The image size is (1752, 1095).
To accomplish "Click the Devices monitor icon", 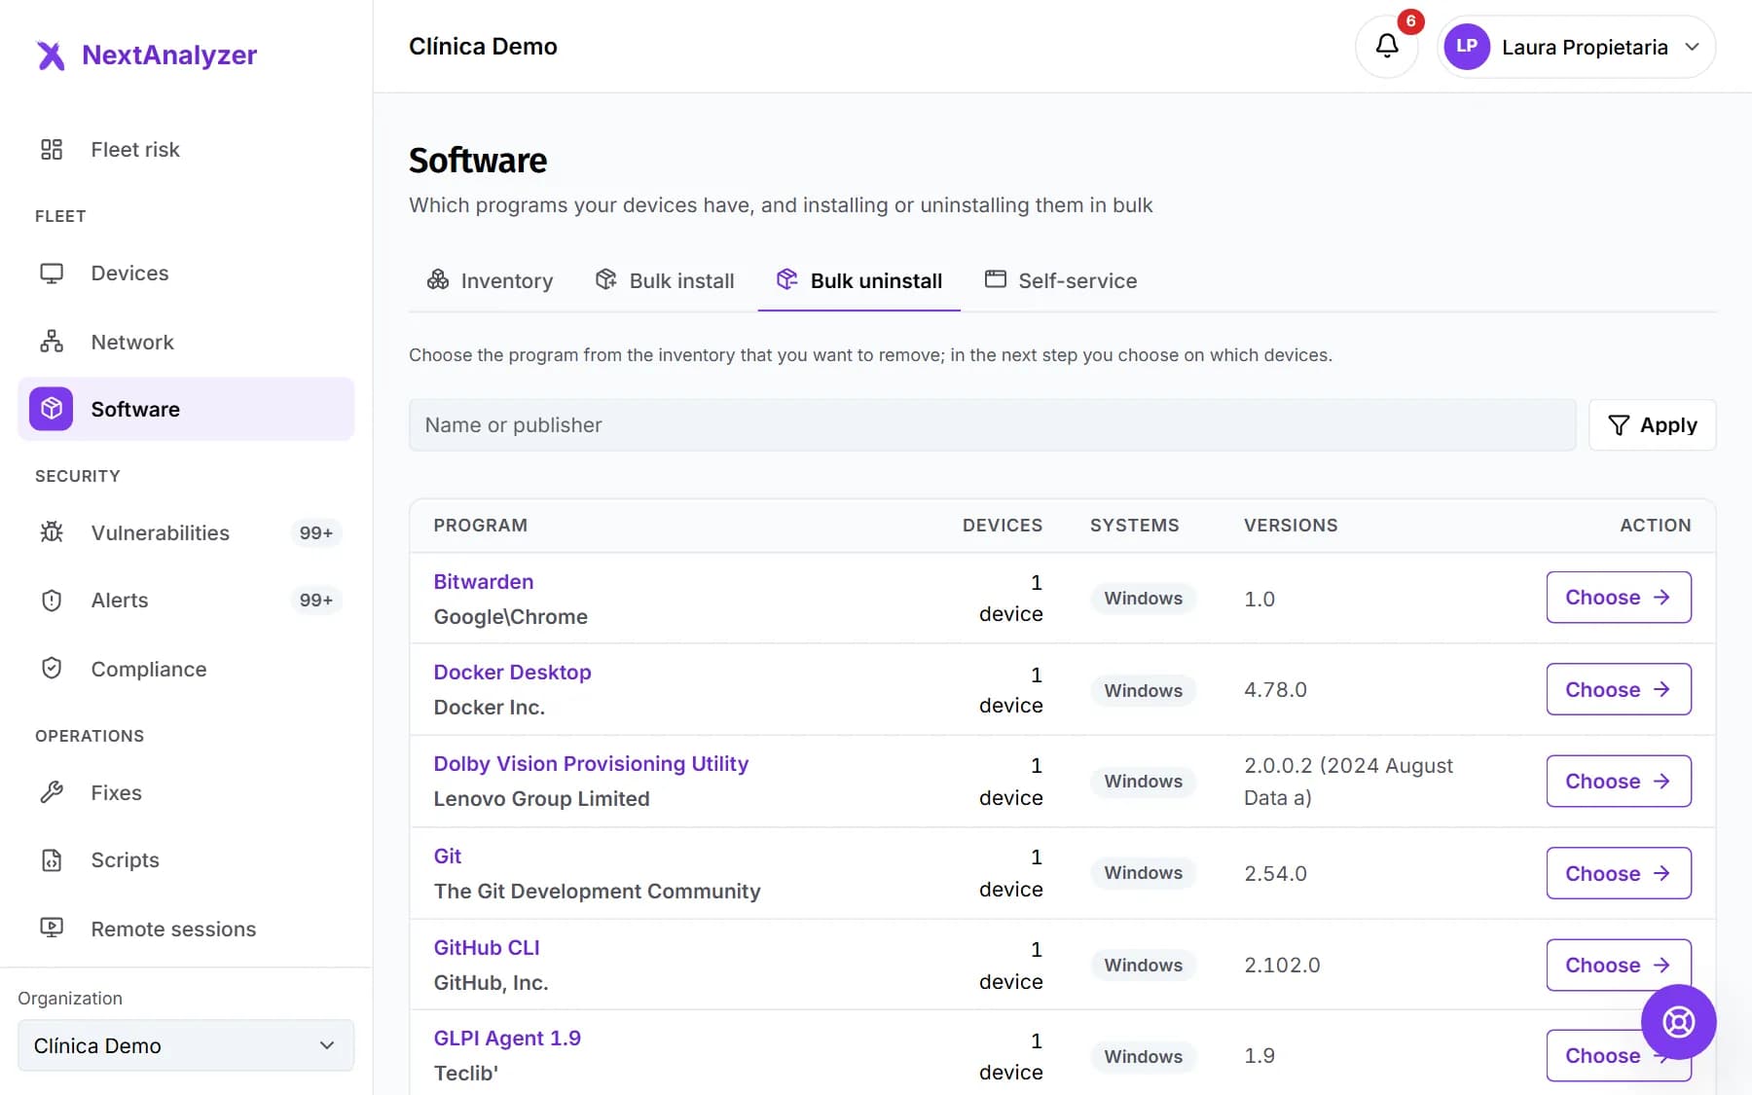I will (52, 274).
